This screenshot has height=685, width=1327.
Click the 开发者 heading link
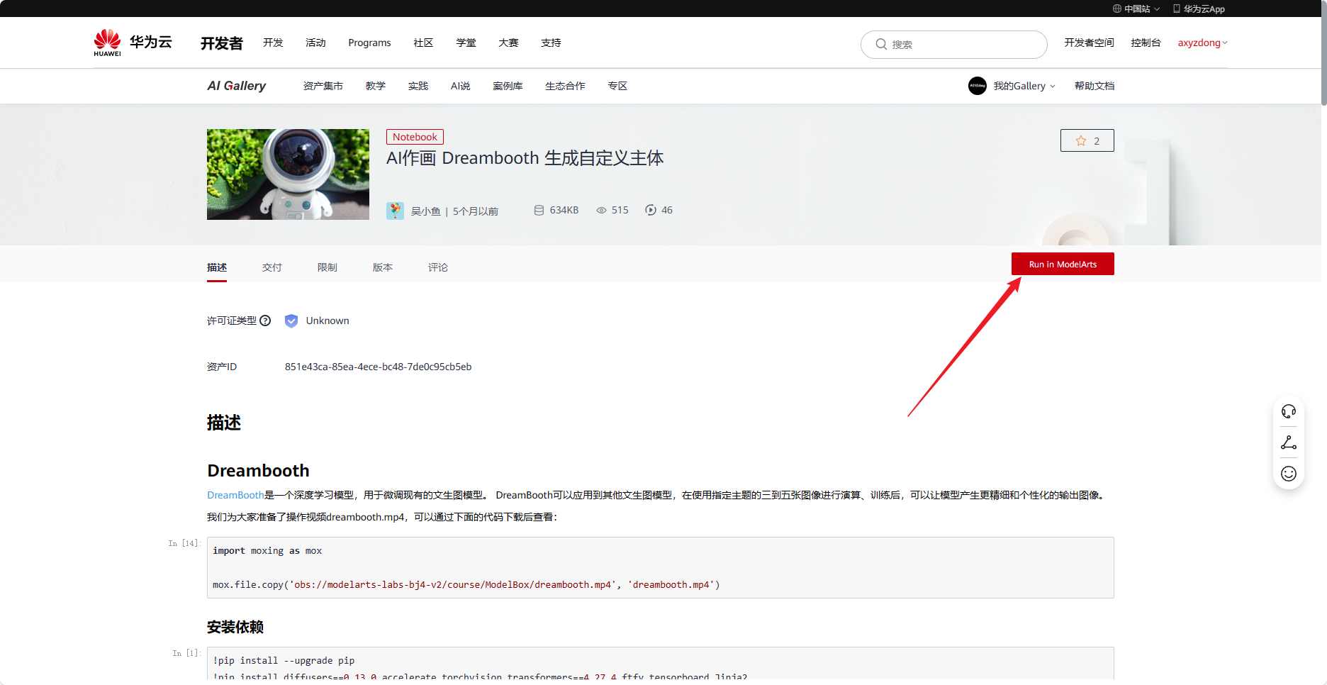click(222, 43)
